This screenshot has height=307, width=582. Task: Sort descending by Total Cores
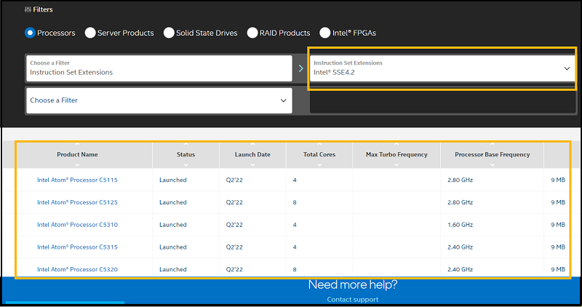coord(319,164)
